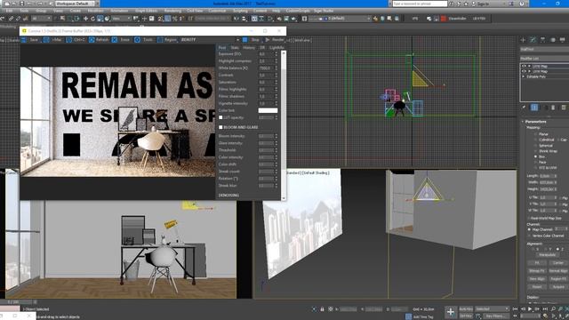Select the Scale tool in main toolbar
The image size is (569, 320).
click(100, 19)
